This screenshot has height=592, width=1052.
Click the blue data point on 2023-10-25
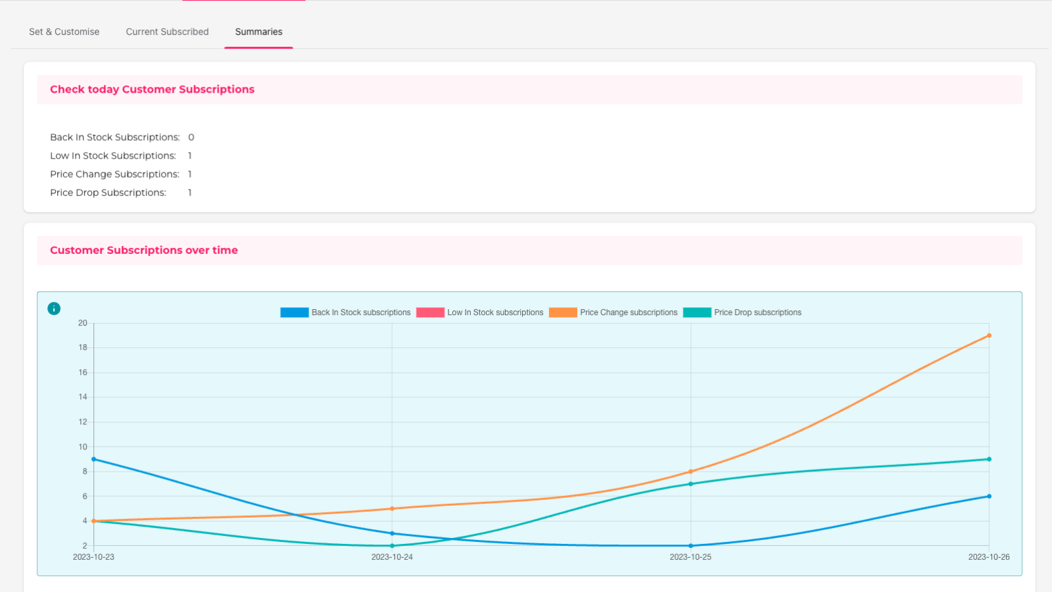[x=690, y=546]
